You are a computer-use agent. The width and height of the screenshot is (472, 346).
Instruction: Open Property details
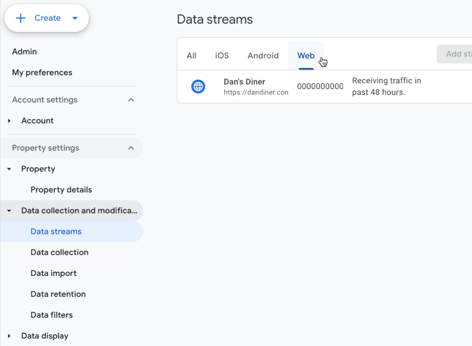(61, 190)
